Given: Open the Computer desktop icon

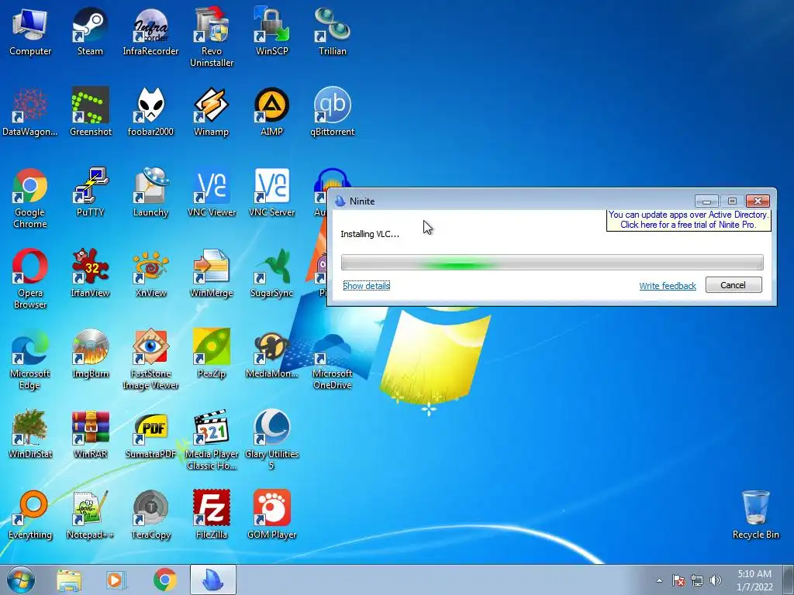Looking at the screenshot, I should tap(30, 32).
